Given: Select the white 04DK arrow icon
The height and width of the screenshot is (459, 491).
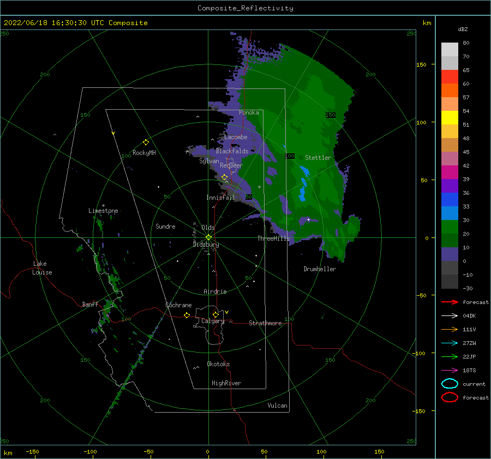Looking at the screenshot, I should tap(450, 315).
